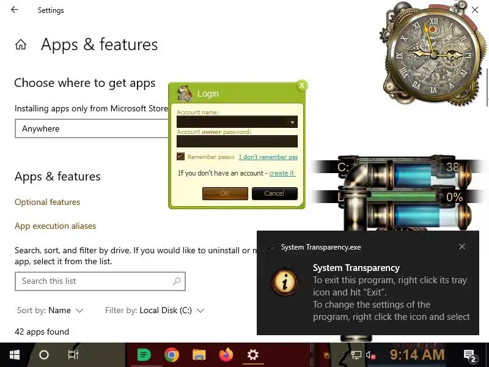489x367 pixels.
Task: Close the Login dialog with the green X
Action: point(302,85)
